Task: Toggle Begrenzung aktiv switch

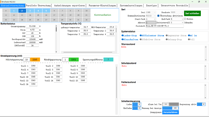Action: 201,104
